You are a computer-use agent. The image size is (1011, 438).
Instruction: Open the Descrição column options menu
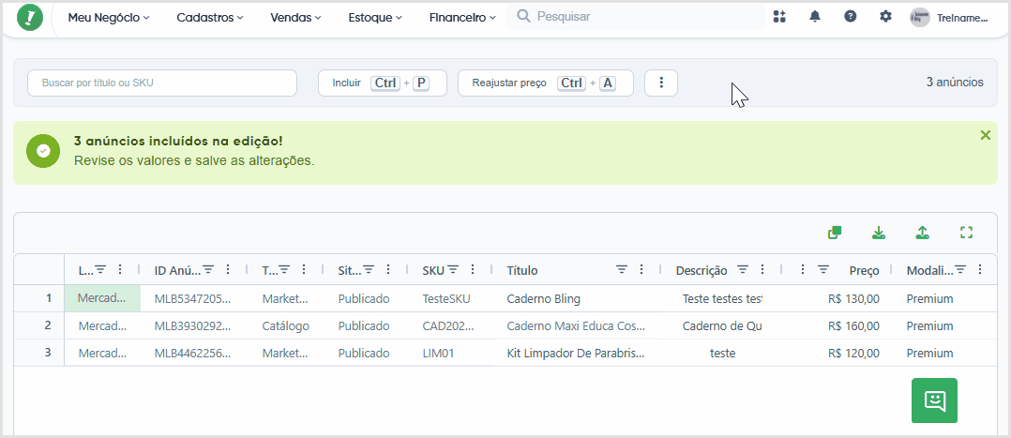point(762,269)
